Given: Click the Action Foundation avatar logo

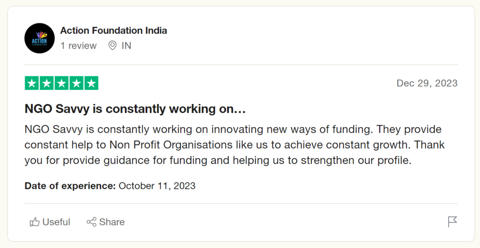Looking at the screenshot, I should coord(39,38).
